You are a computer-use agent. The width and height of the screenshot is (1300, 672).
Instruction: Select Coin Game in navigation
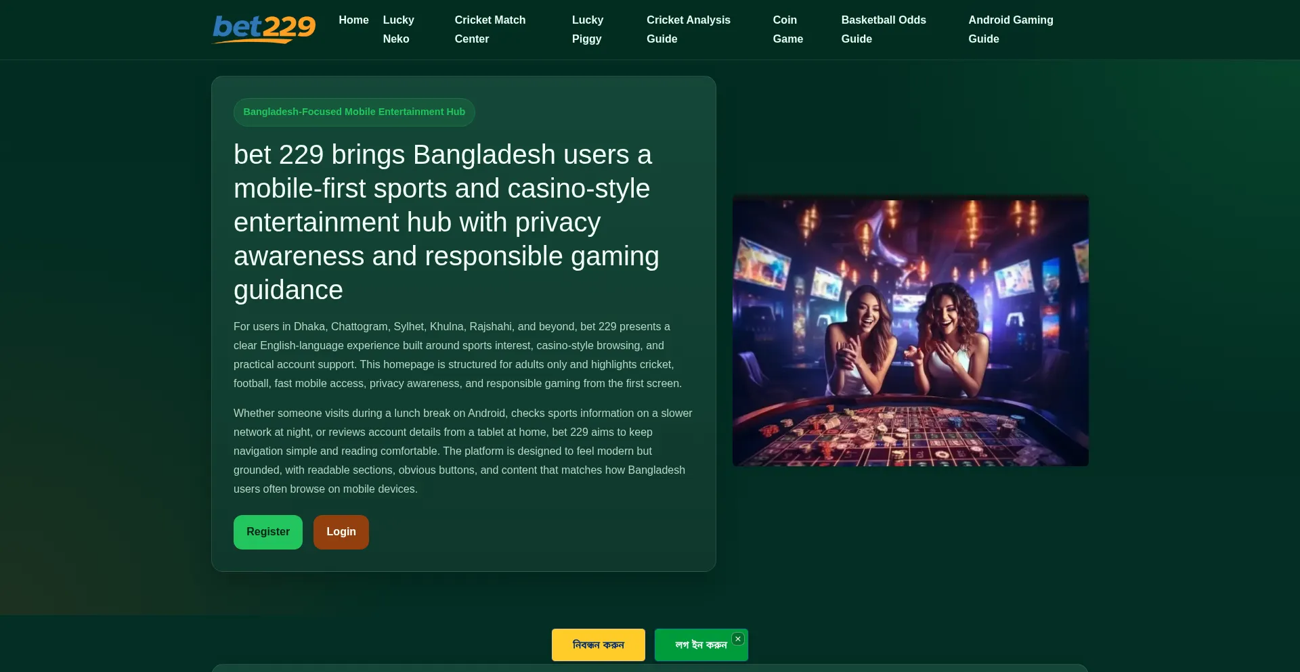point(788,30)
